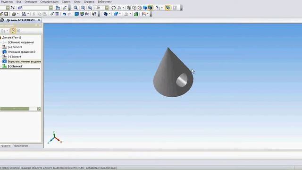Open dropdown beside blue extrude icon

pyautogui.click(x=120, y=14)
